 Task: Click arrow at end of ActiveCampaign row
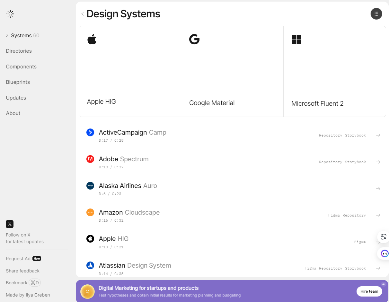(x=378, y=135)
